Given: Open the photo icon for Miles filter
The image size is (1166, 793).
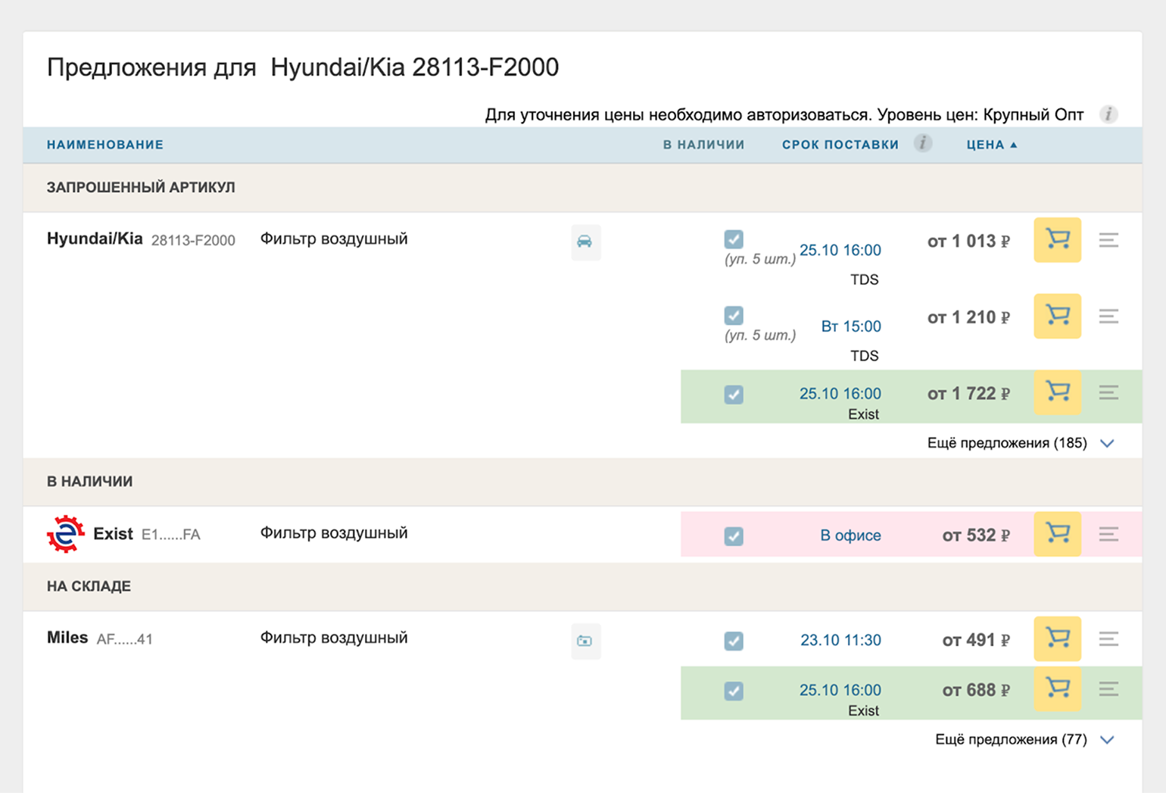Looking at the screenshot, I should point(585,641).
